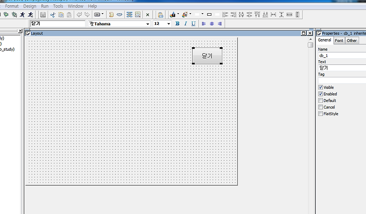Click the align right edges icon
This screenshot has height=214, width=366.
point(233,15)
